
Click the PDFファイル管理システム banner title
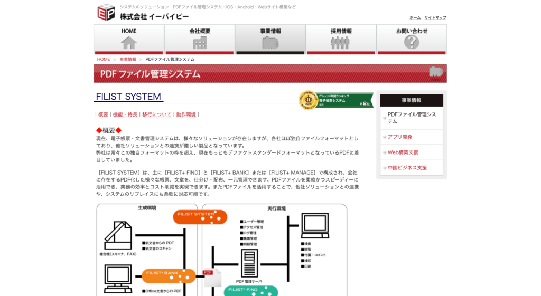click(x=151, y=74)
